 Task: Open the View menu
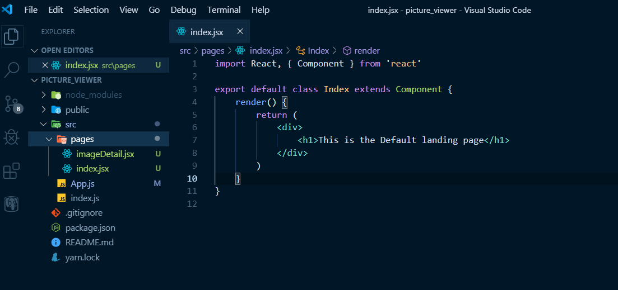[x=129, y=10]
